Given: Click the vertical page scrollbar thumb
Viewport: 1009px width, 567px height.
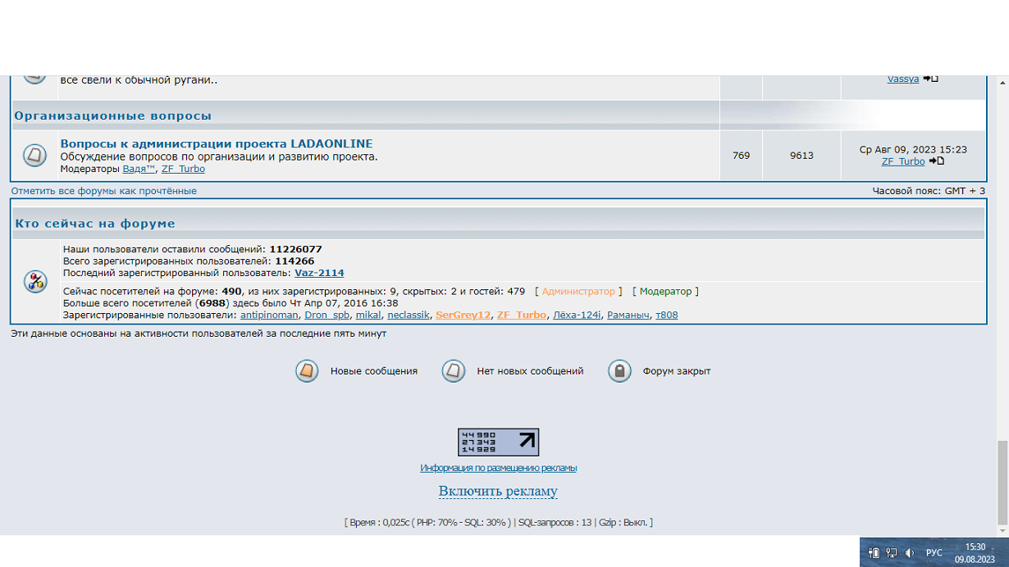Looking at the screenshot, I should point(1002,483).
